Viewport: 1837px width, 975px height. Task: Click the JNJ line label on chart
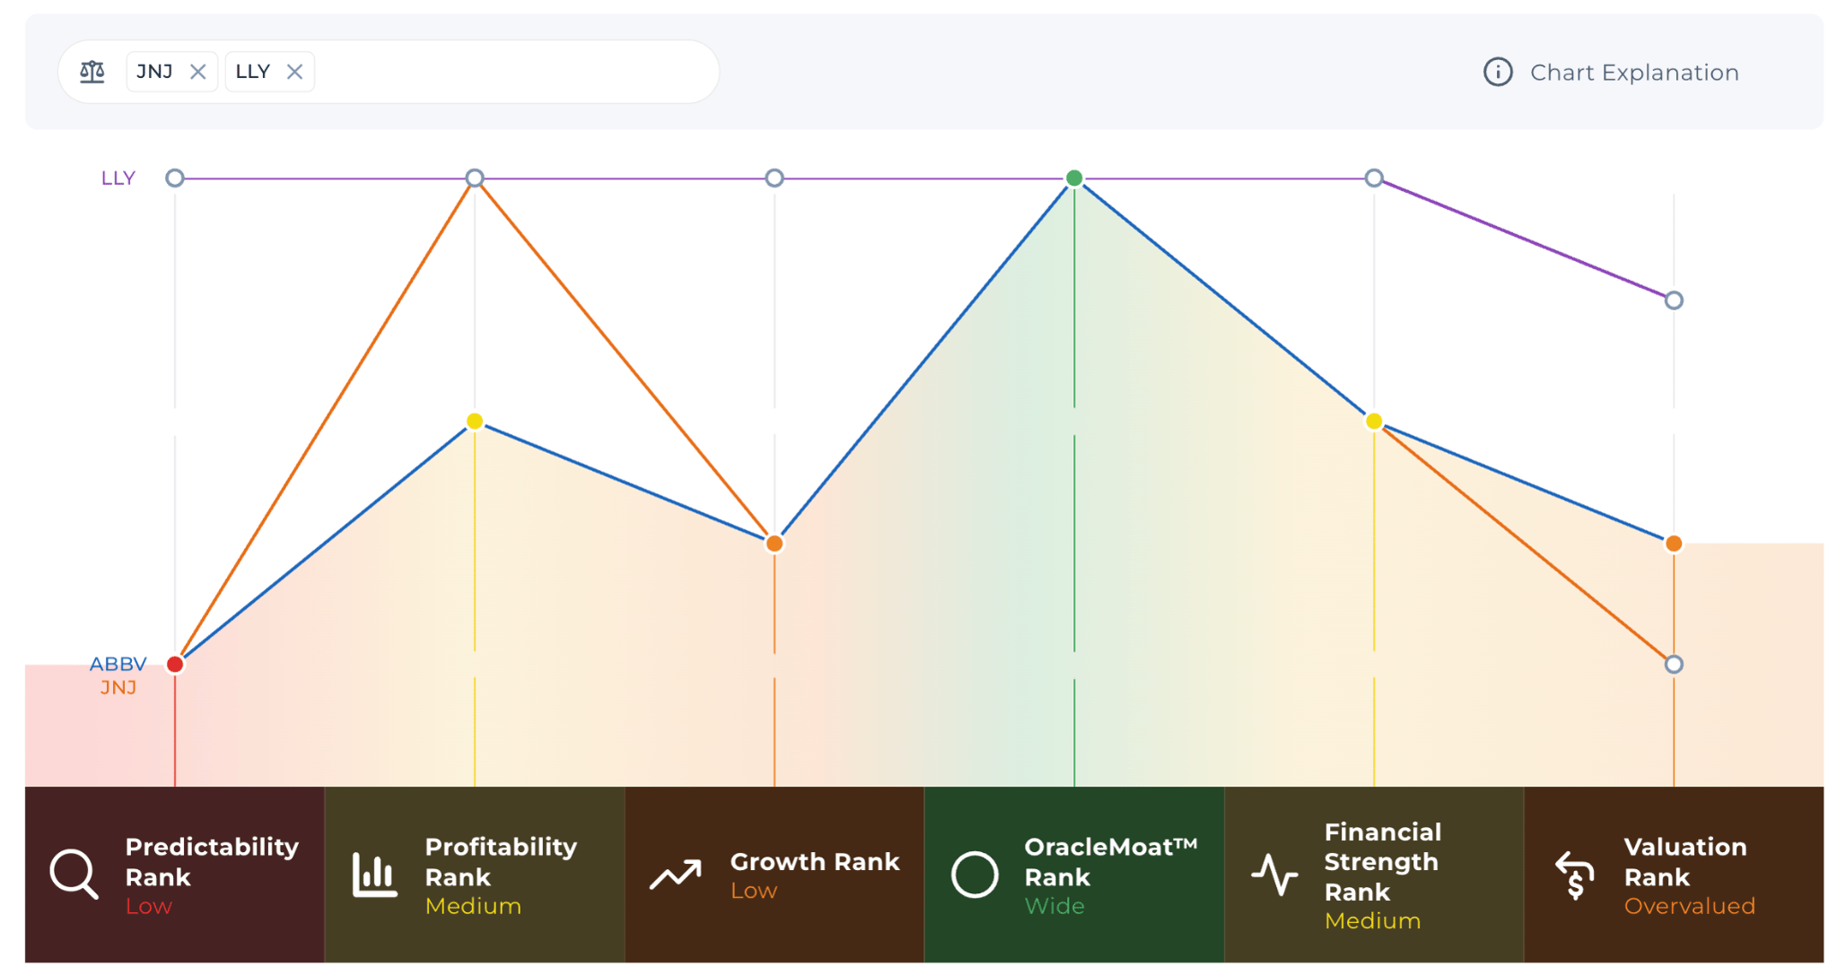pos(118,688)
